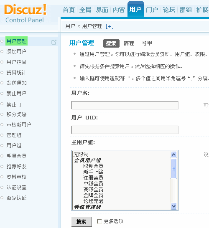Click scroll up arrow in 主用户组 list
This screenshot has width=209, height=228.
point(173,155)
